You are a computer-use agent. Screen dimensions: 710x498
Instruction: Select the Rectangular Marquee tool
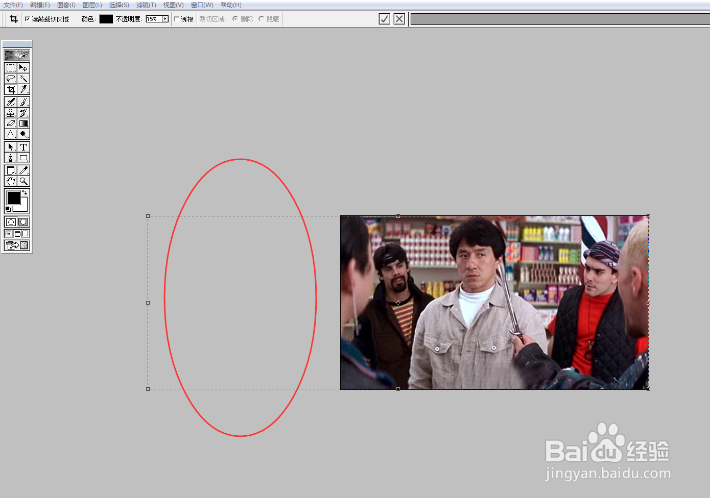[11, 68]
